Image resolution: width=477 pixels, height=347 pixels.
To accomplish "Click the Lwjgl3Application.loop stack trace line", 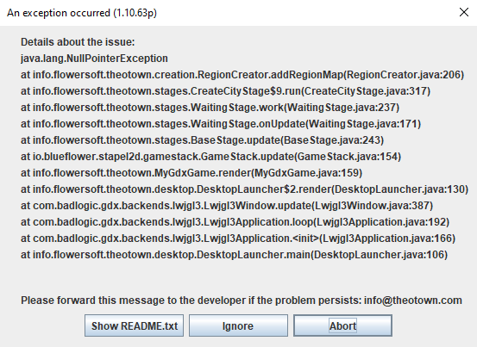I will click(x=235, y=222).
